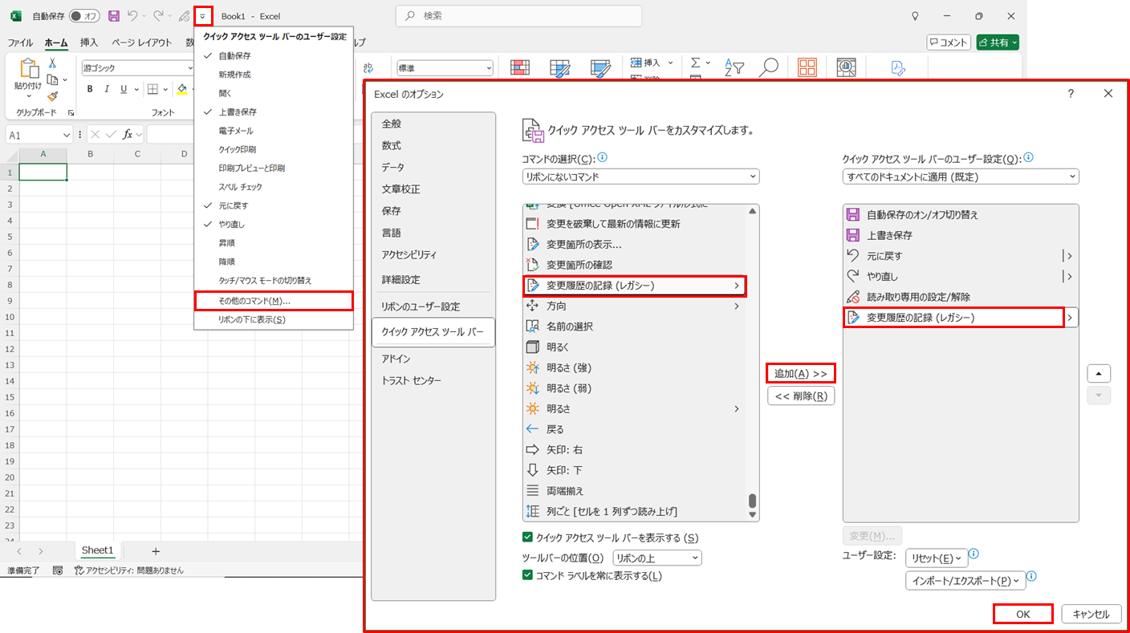Click the command list vertical scrollbar thumb
Image resolution: width=1130 pixels, height=633 pixels.
pos(752,501)
